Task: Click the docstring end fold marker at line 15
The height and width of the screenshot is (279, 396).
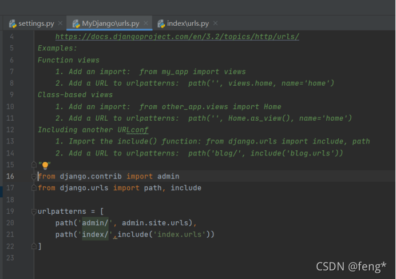Action: [x=34, y=165]
